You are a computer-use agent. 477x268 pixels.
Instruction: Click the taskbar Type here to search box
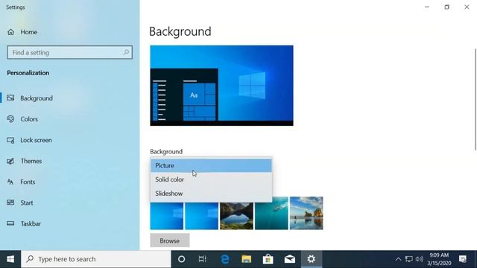[96, 259]
